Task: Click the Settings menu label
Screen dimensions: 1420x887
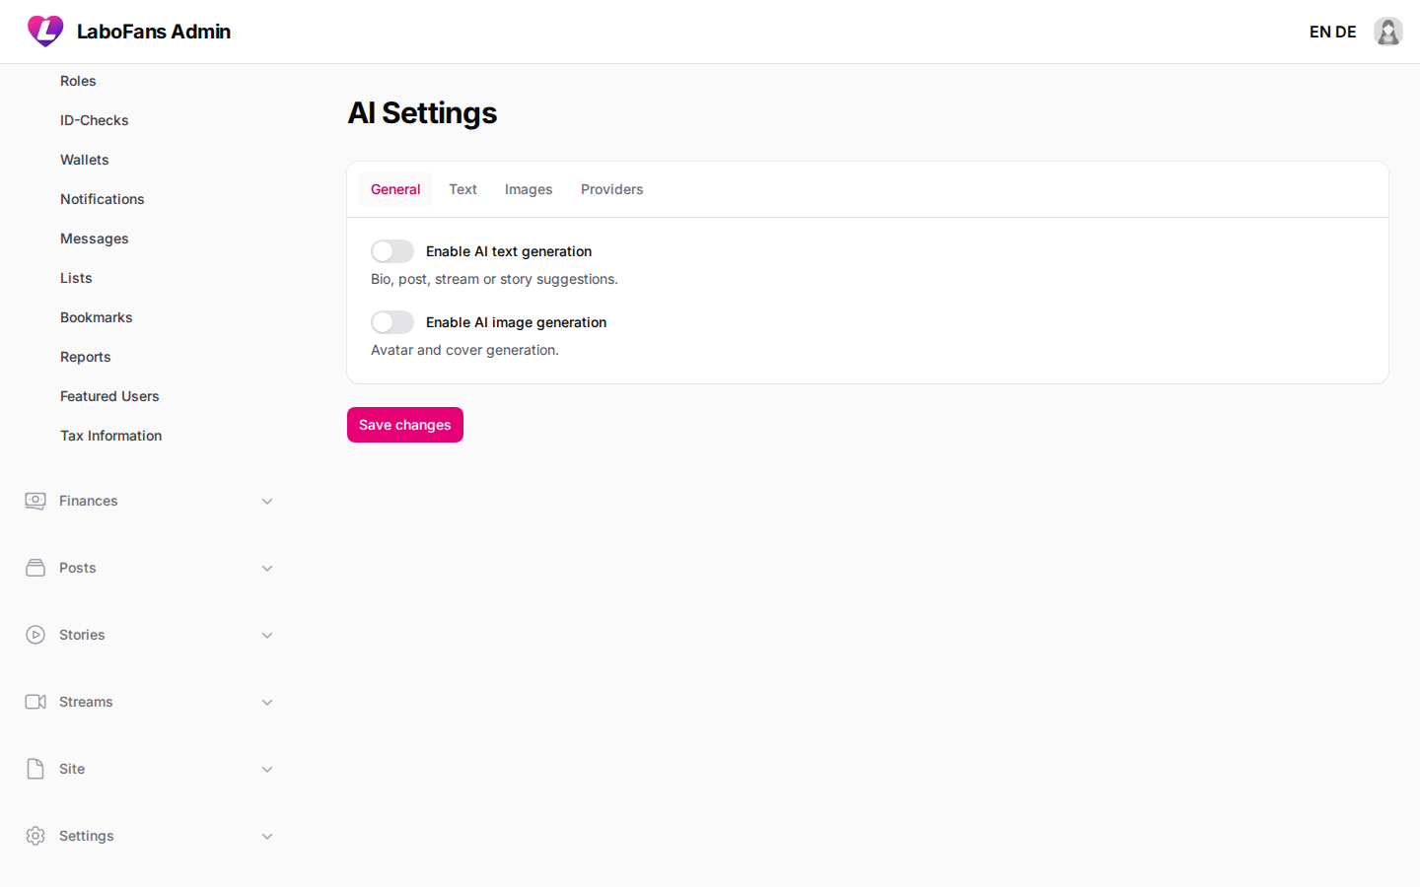Action: point(87,836)
